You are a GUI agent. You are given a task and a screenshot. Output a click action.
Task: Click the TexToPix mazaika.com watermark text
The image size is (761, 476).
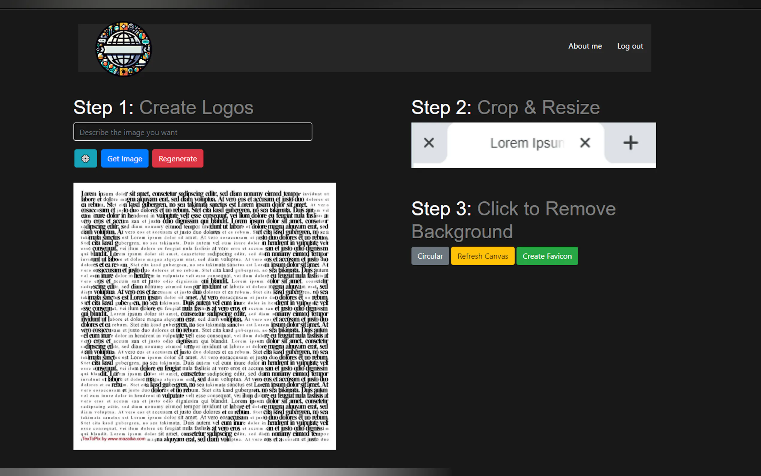(x=114, y=439)
